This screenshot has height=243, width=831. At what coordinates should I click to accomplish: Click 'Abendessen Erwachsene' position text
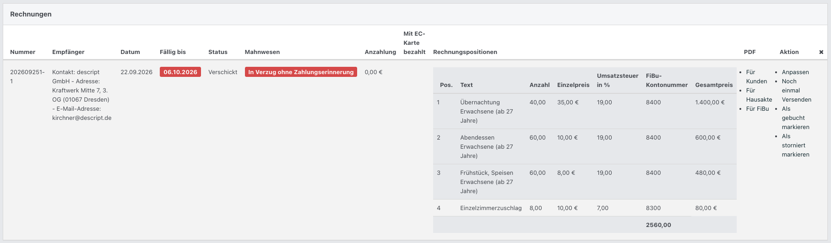coord(486,147)
